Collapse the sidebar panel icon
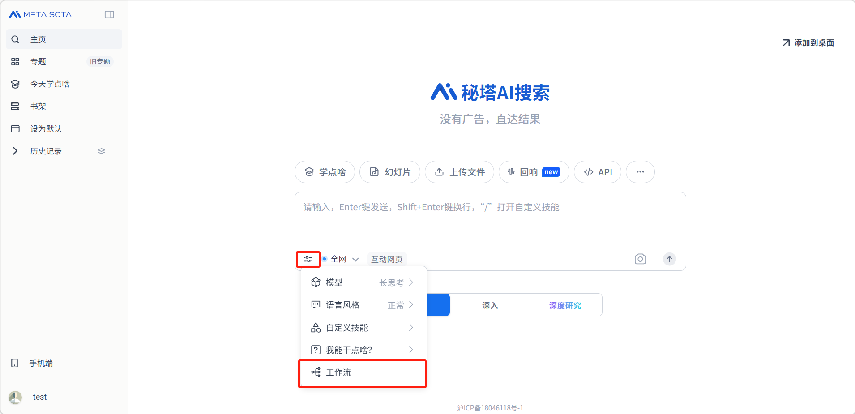 click(109, 15)
